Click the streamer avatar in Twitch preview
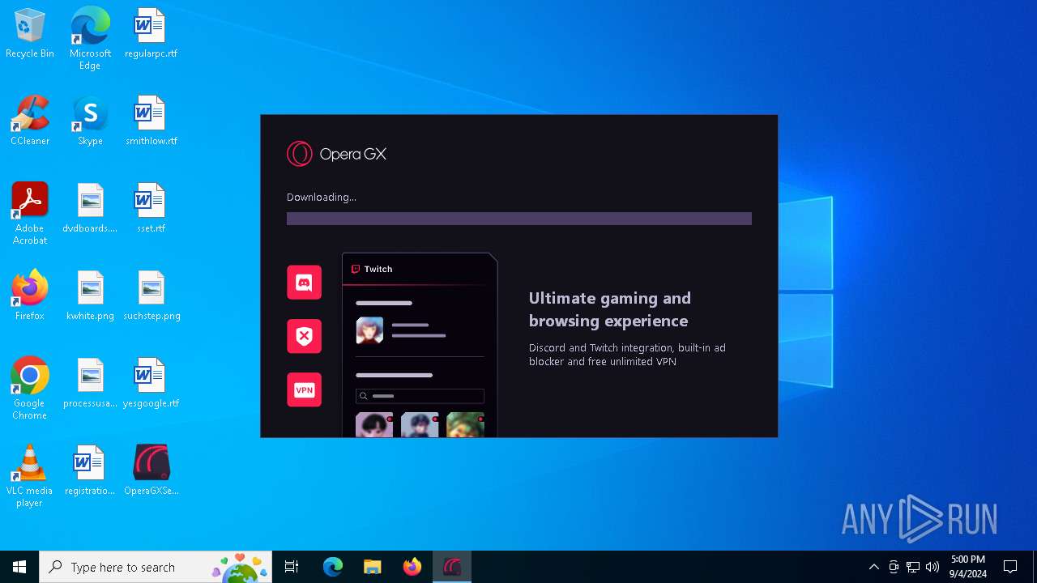Image resolution: width=1037 pixels, height=583 pixels. coord(369,330)
